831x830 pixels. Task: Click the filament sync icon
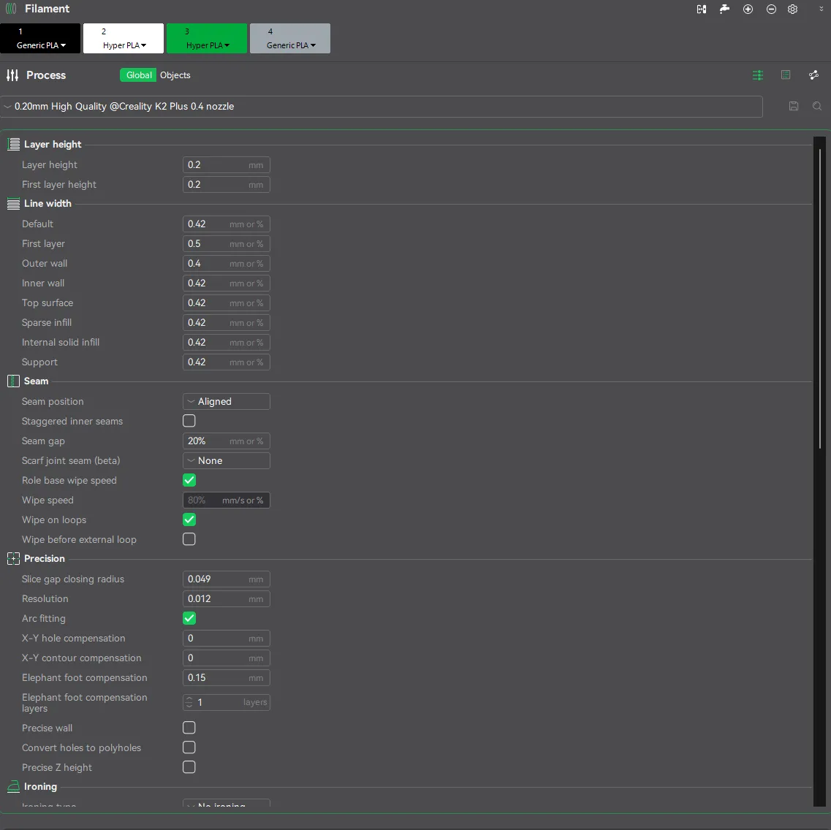point(702,9)
